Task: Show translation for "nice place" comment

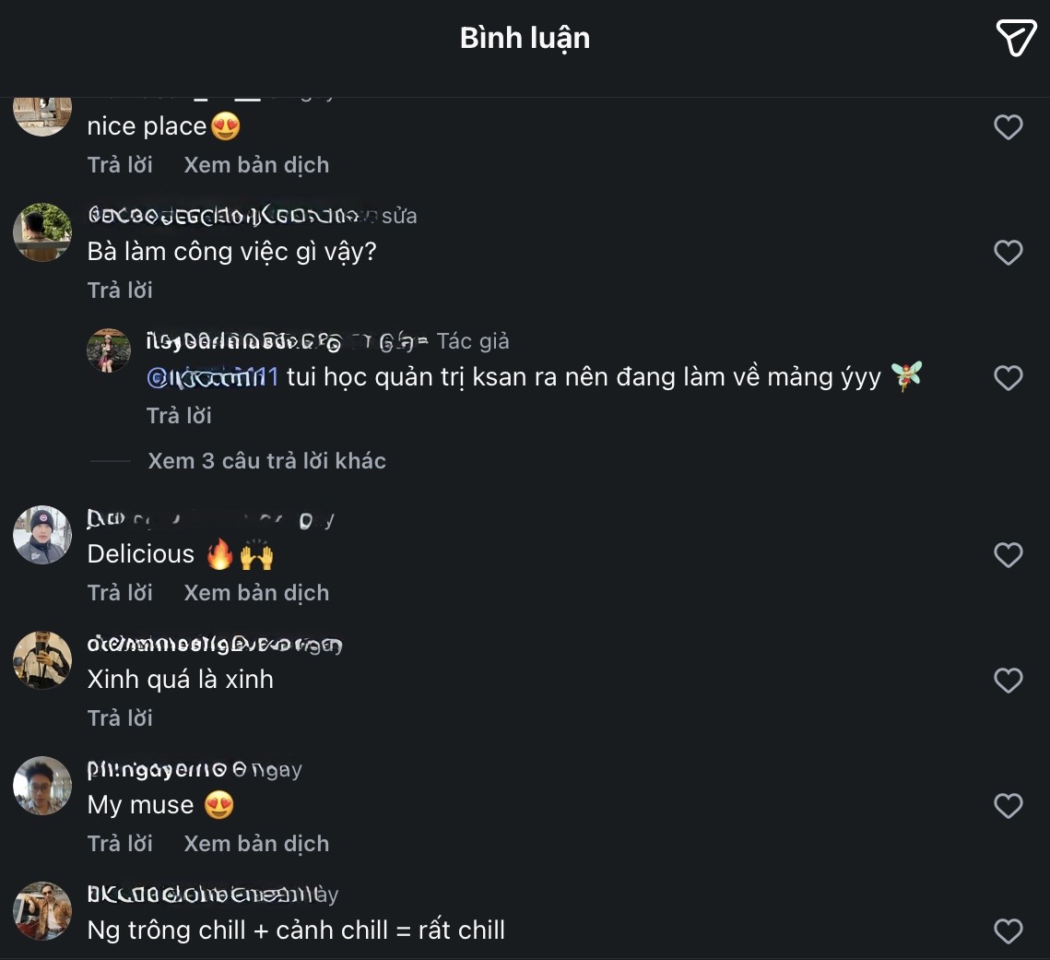Action: point(256,165)
